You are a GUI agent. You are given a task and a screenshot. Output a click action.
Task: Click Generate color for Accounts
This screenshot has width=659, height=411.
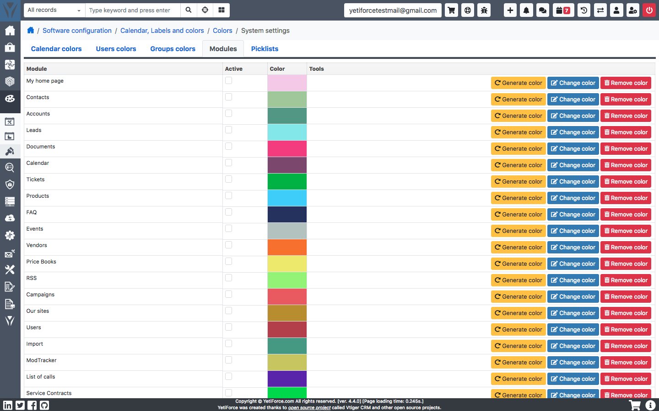[x=518, y=116]
